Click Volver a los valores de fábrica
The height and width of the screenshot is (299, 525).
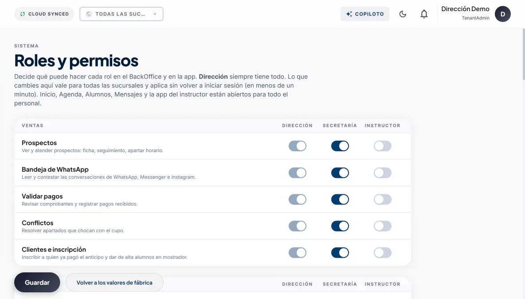point(114,283)
